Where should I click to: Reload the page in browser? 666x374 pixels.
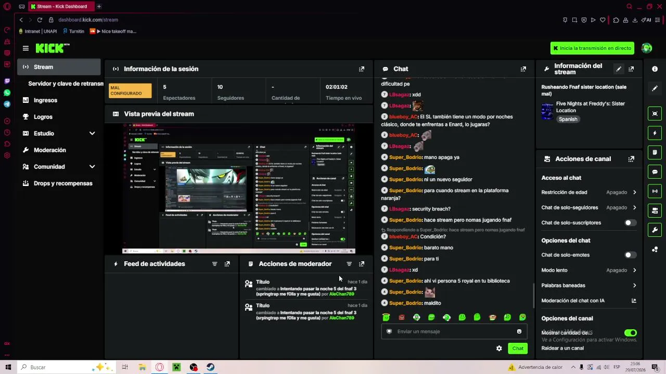40,20
